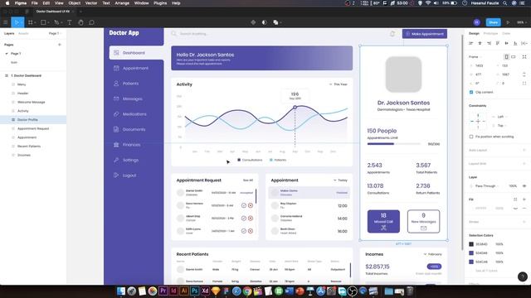
Task: Select the Frame tool
Action: [31, 22]
